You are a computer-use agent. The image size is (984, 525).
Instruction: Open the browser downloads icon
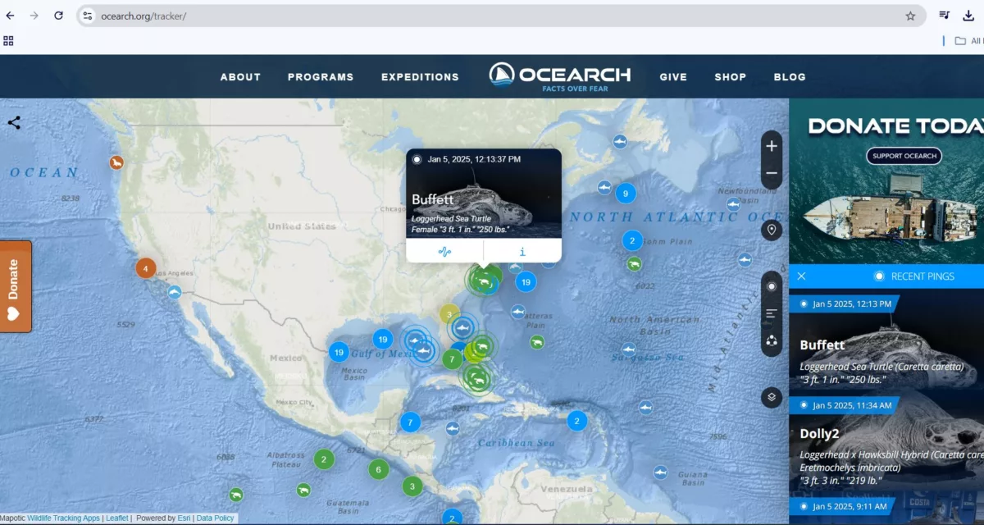(968, 16)
